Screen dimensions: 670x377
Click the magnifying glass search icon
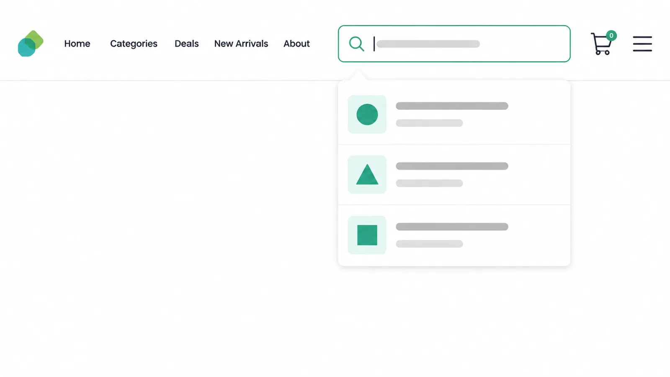click(357, 44)
